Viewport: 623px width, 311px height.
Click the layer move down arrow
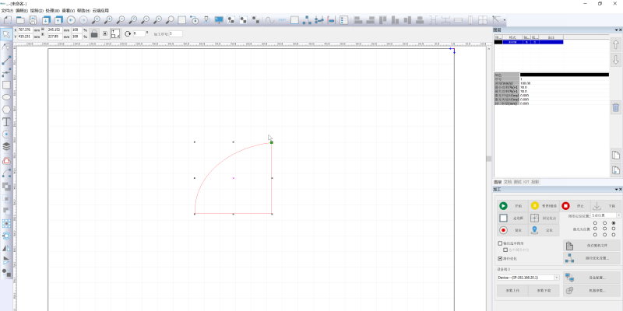click(615, 61)
